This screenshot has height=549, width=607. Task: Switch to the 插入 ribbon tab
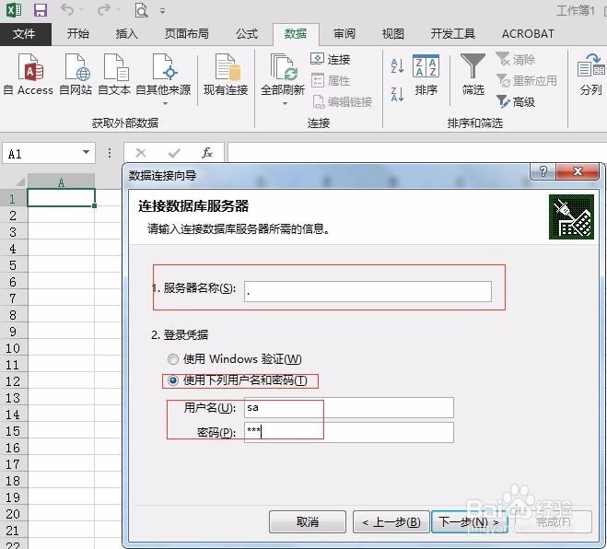(126, 34)
